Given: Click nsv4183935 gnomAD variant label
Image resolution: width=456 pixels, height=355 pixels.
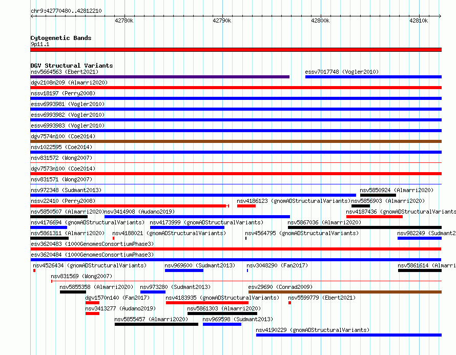Looking at the screenshot, I should point(222,298).
